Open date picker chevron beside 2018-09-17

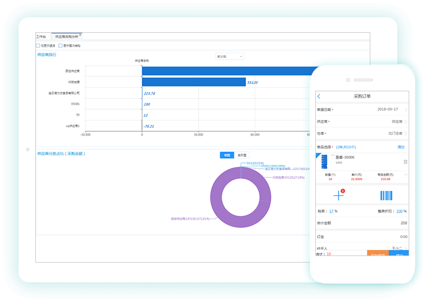(x=406, y=110)
